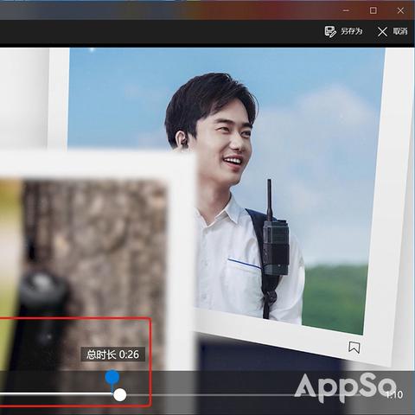The height and width of the screenshot is (415, 415).
Task: Click the 总时长 0:26 duration tooltip
Action: coord(112,354)
